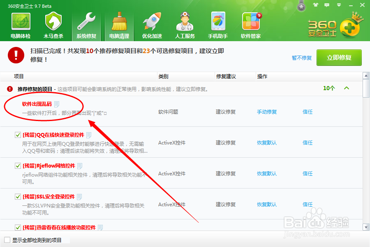Screen dimensions: 370x247
Task: Click 恢复默认 for Rjeflow网络控件
Action: click(267, 173)
